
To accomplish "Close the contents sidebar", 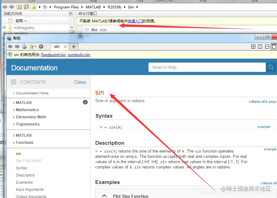I will point(80,82).
